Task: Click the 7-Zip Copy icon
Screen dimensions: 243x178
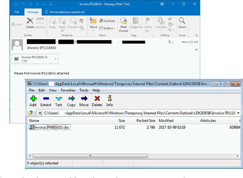Action: (x=71, y=100)
